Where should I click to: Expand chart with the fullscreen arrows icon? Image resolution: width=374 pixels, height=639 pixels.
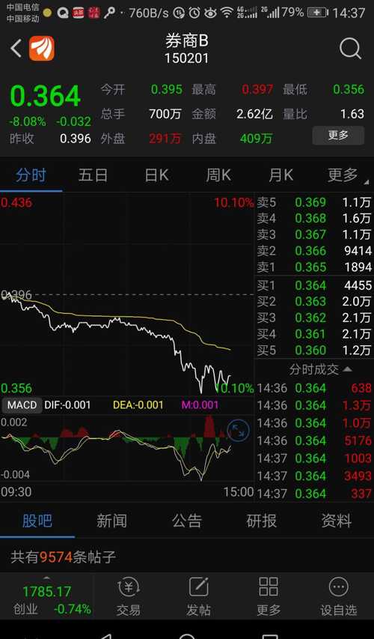point(238,430)
